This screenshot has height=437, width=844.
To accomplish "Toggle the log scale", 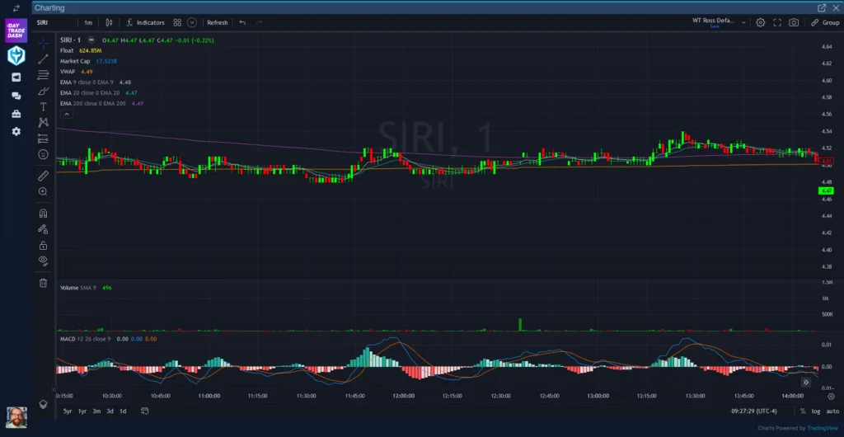I will pos(816,411).
